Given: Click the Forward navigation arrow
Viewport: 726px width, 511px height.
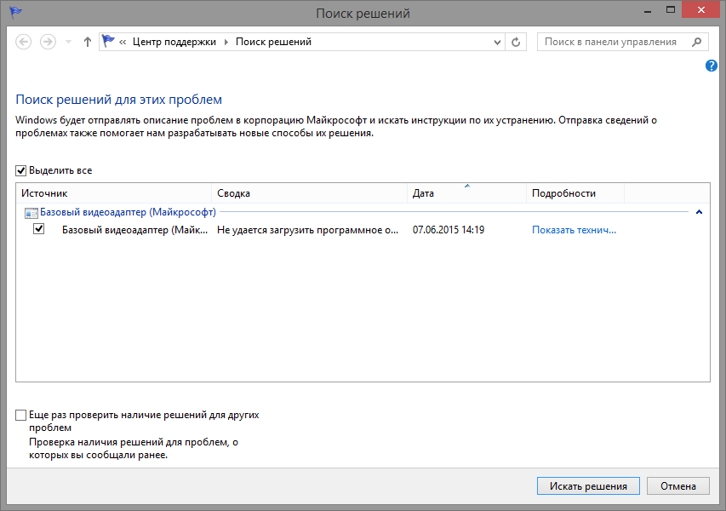Looking at the screenshot, I should click(48, 43).
